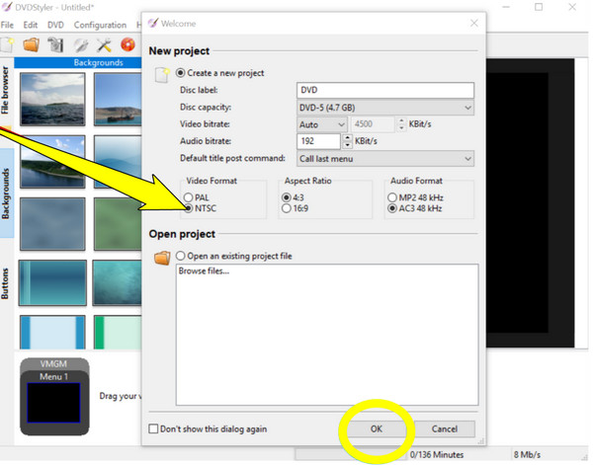
Task: Expand Default title post command dropdown
Action: tap(385, 159)
